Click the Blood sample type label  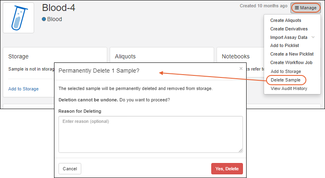point(54,19)
